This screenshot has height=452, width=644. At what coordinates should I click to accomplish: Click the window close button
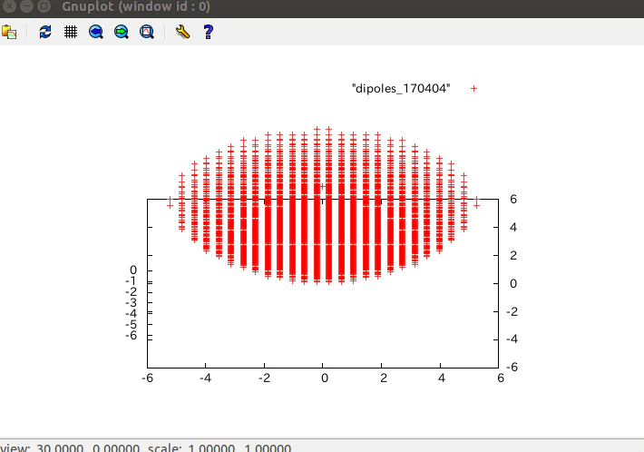point(9,6)
